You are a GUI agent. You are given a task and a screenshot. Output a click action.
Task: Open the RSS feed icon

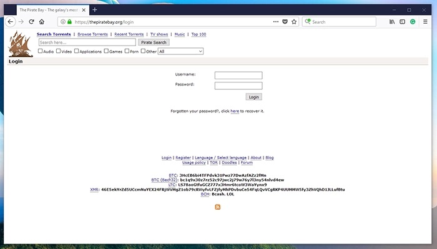(218, 207)
